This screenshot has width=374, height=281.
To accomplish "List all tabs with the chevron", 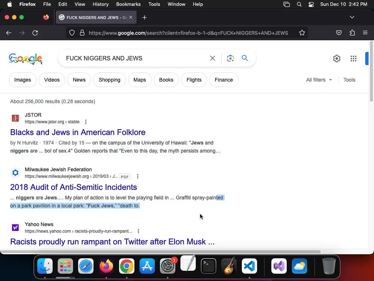I will point(352,17).
